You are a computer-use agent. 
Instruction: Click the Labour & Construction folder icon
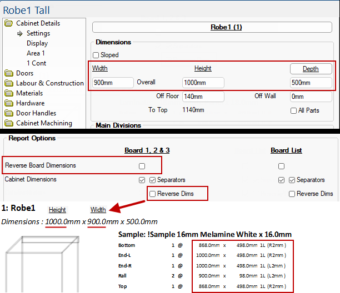point(9,83)
